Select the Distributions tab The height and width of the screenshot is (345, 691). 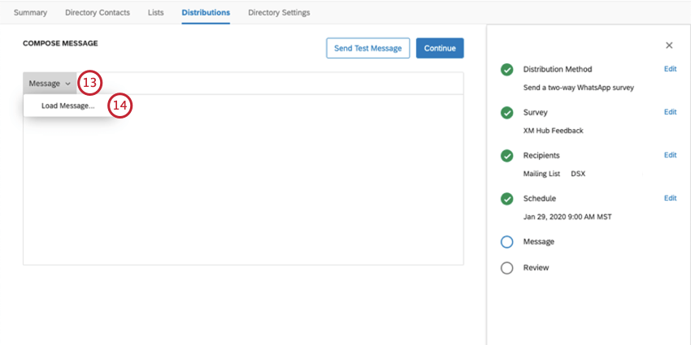pos(206,12)
